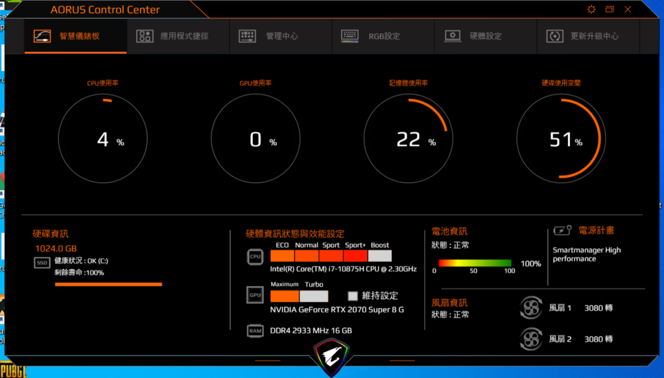
Task: Switch to the 更新升級中心 tab
Action: point(587,36)
